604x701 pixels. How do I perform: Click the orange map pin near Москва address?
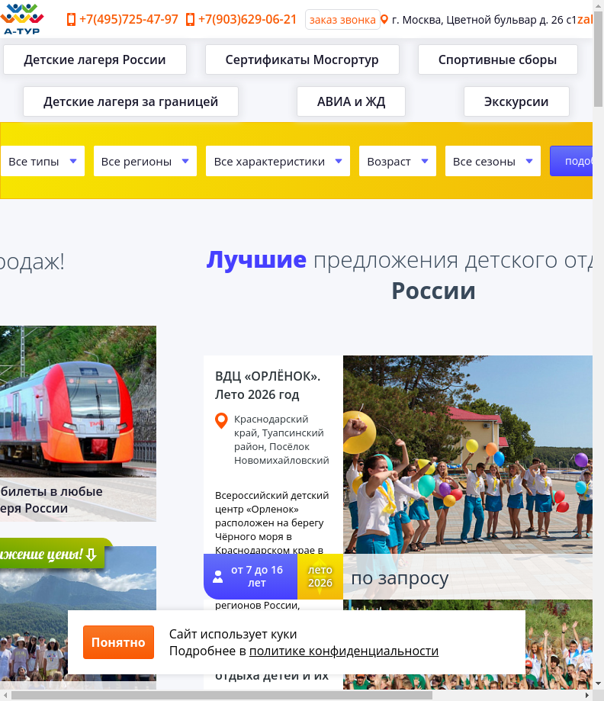pos(384,19)
